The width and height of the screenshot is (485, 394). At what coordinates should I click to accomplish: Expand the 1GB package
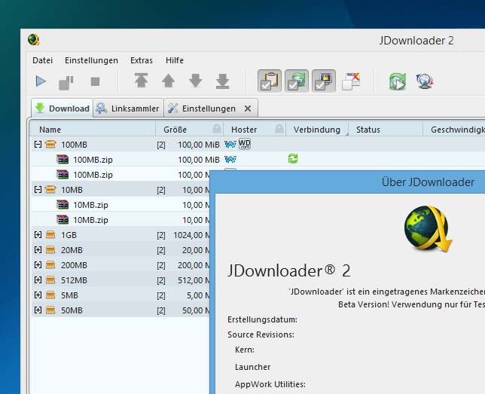(38, 234)
